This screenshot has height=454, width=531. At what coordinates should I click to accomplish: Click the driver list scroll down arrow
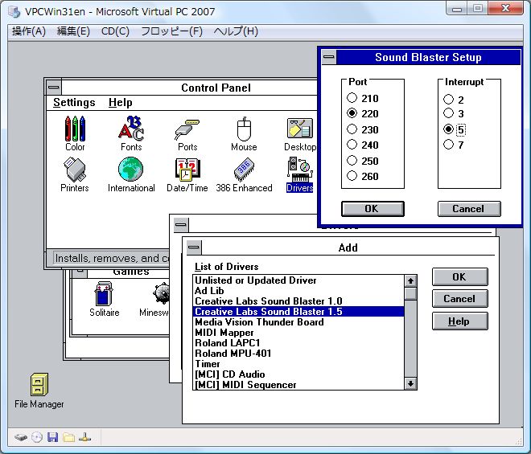[x=410, y=383]
